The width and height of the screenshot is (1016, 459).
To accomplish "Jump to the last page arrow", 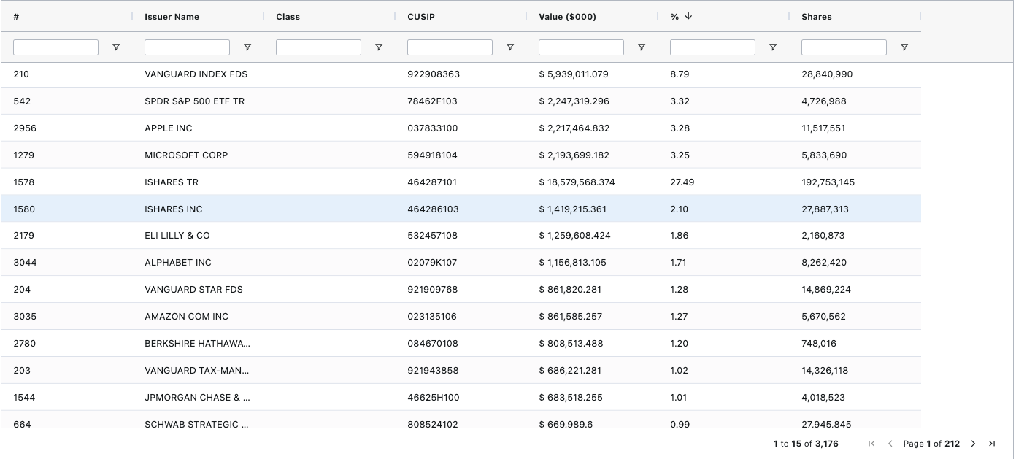I will (x=992, y=444).
